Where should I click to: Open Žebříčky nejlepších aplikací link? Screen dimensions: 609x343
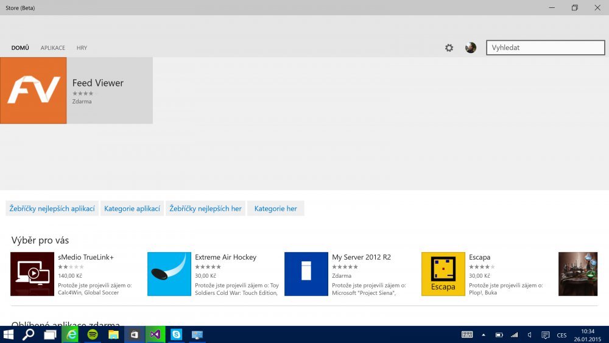pos(52,208)
